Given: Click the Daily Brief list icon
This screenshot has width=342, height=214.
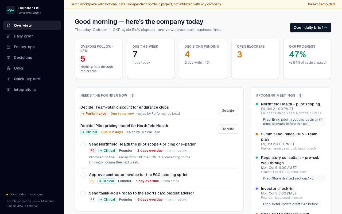Looking at the screenshot, I should [9, 36].
